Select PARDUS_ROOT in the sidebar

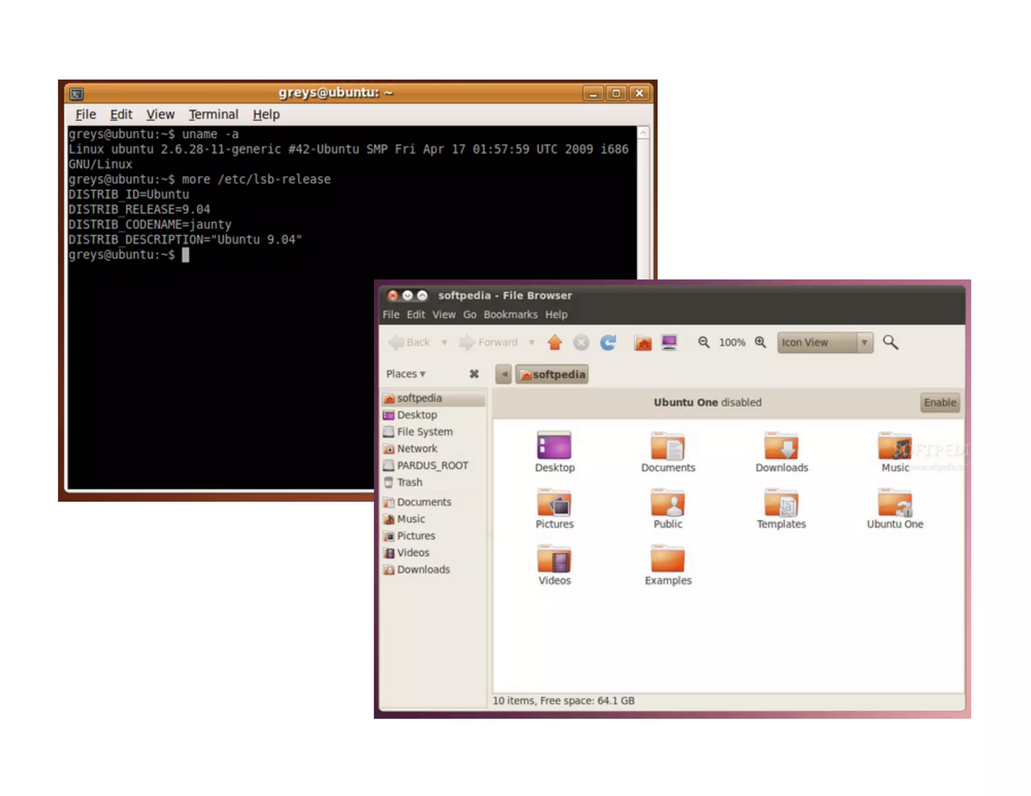tap(432, 465)
